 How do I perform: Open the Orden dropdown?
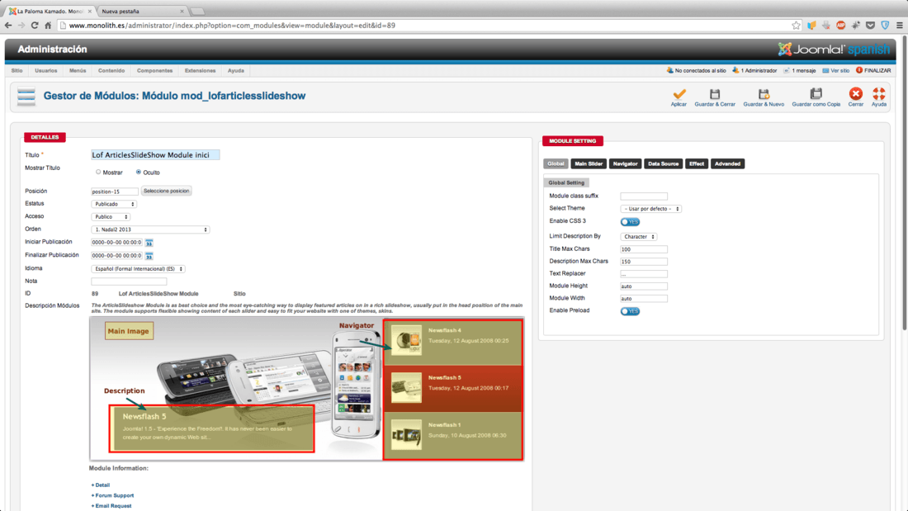(x=150, y=229)
